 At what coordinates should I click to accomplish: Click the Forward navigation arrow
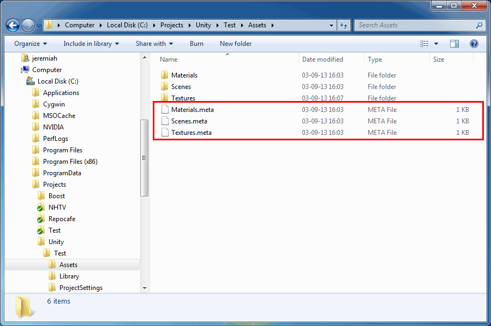[x=28, y=25]
